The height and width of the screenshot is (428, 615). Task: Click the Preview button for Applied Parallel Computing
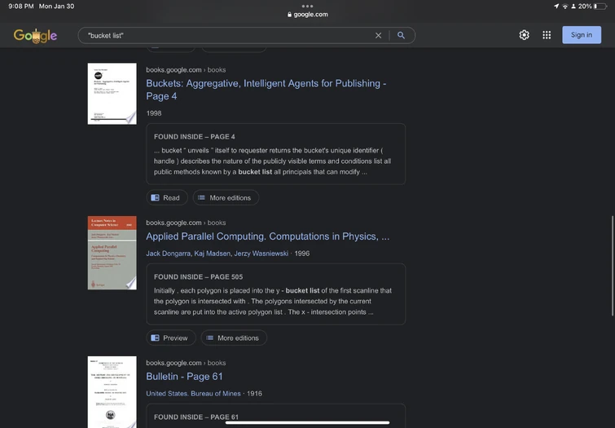[x=170, y=338]
